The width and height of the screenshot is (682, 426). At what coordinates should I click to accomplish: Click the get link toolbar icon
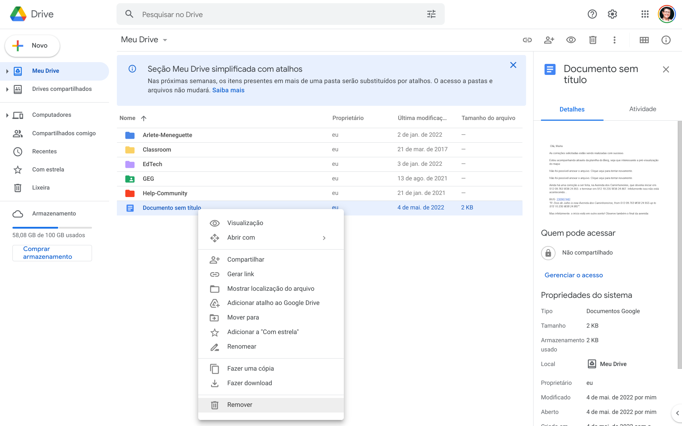click(527, 40)
